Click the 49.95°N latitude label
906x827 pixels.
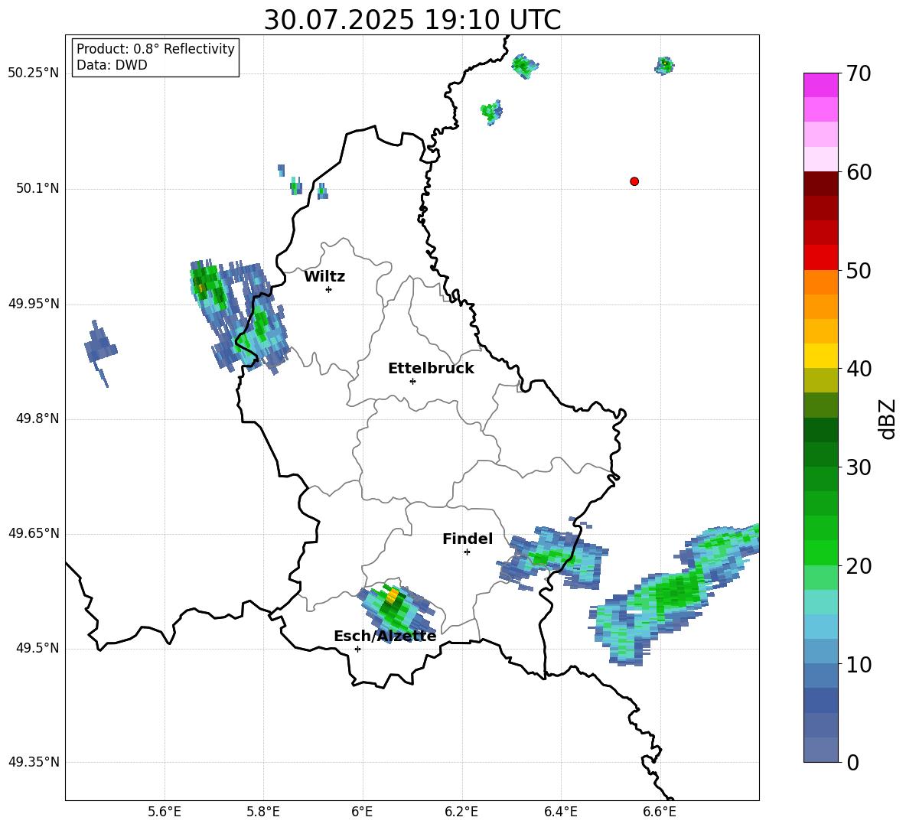(x=33, y=304)
